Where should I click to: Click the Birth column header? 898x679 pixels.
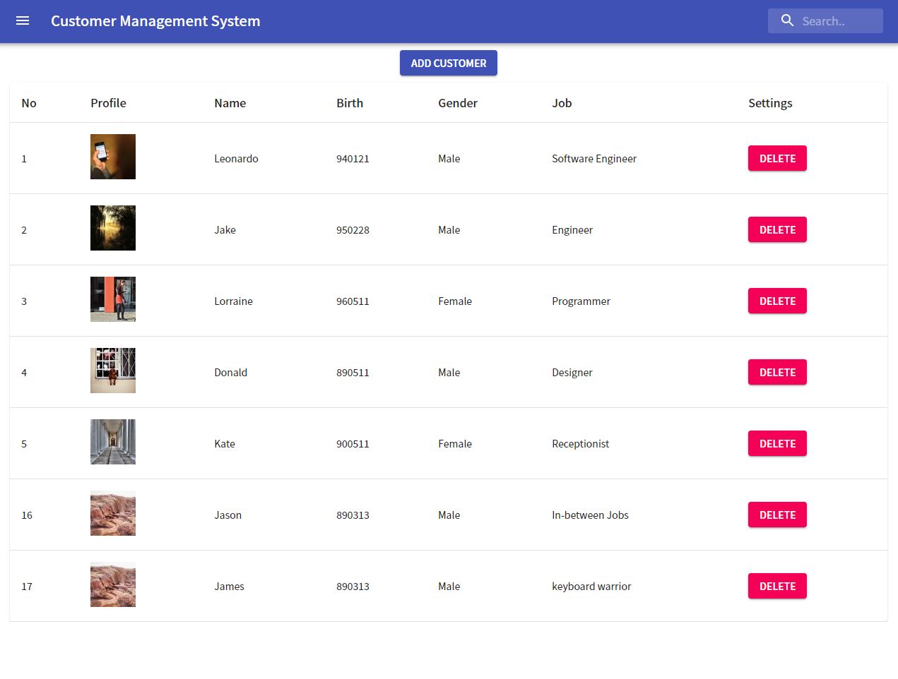(x=350, y=103)
